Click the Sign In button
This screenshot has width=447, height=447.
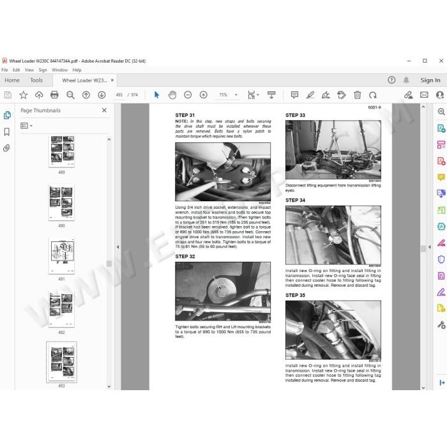click(430, 80)
